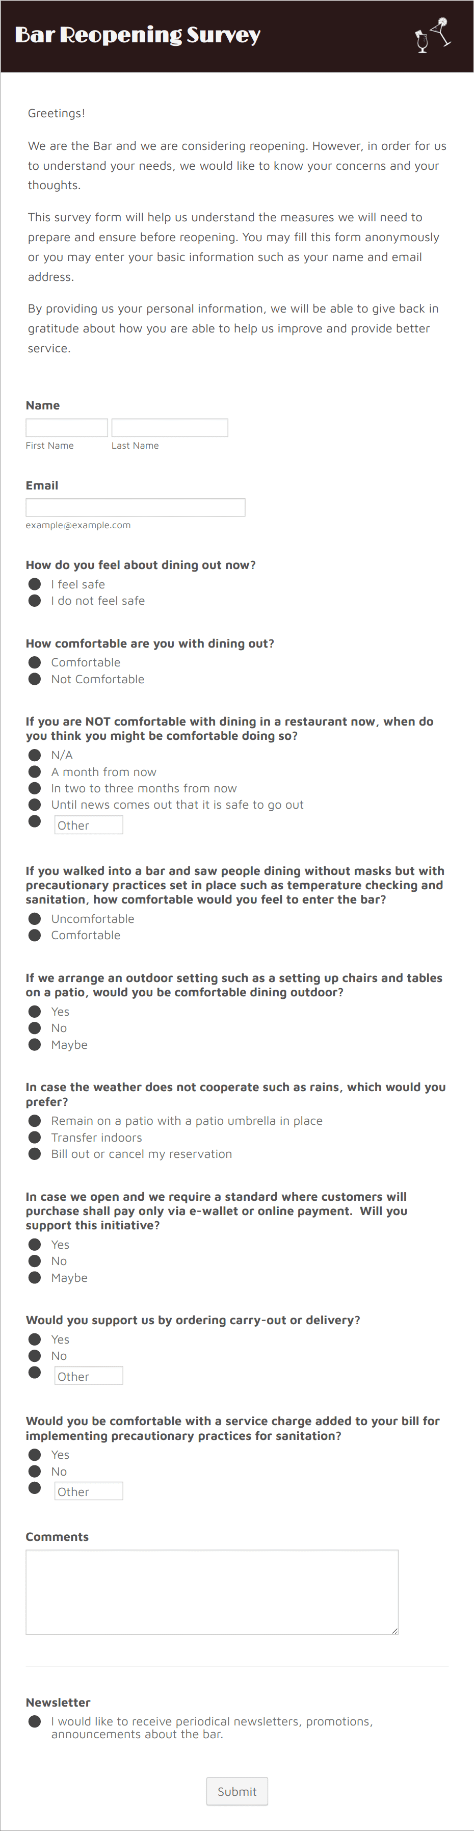Pick "A month from now"
Screen dimensions: 474x1831
tap(35, 771)
